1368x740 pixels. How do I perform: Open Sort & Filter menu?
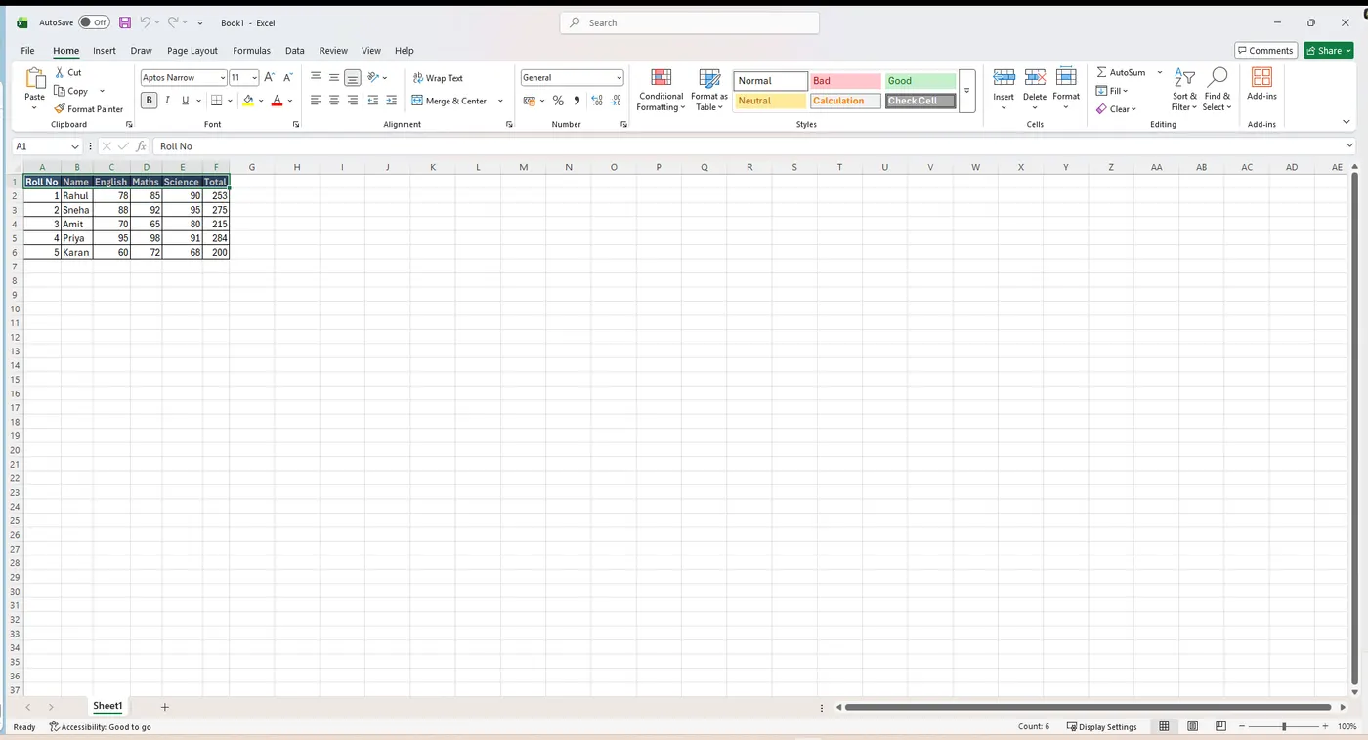pyautogui.click(x=1185, y=90)
